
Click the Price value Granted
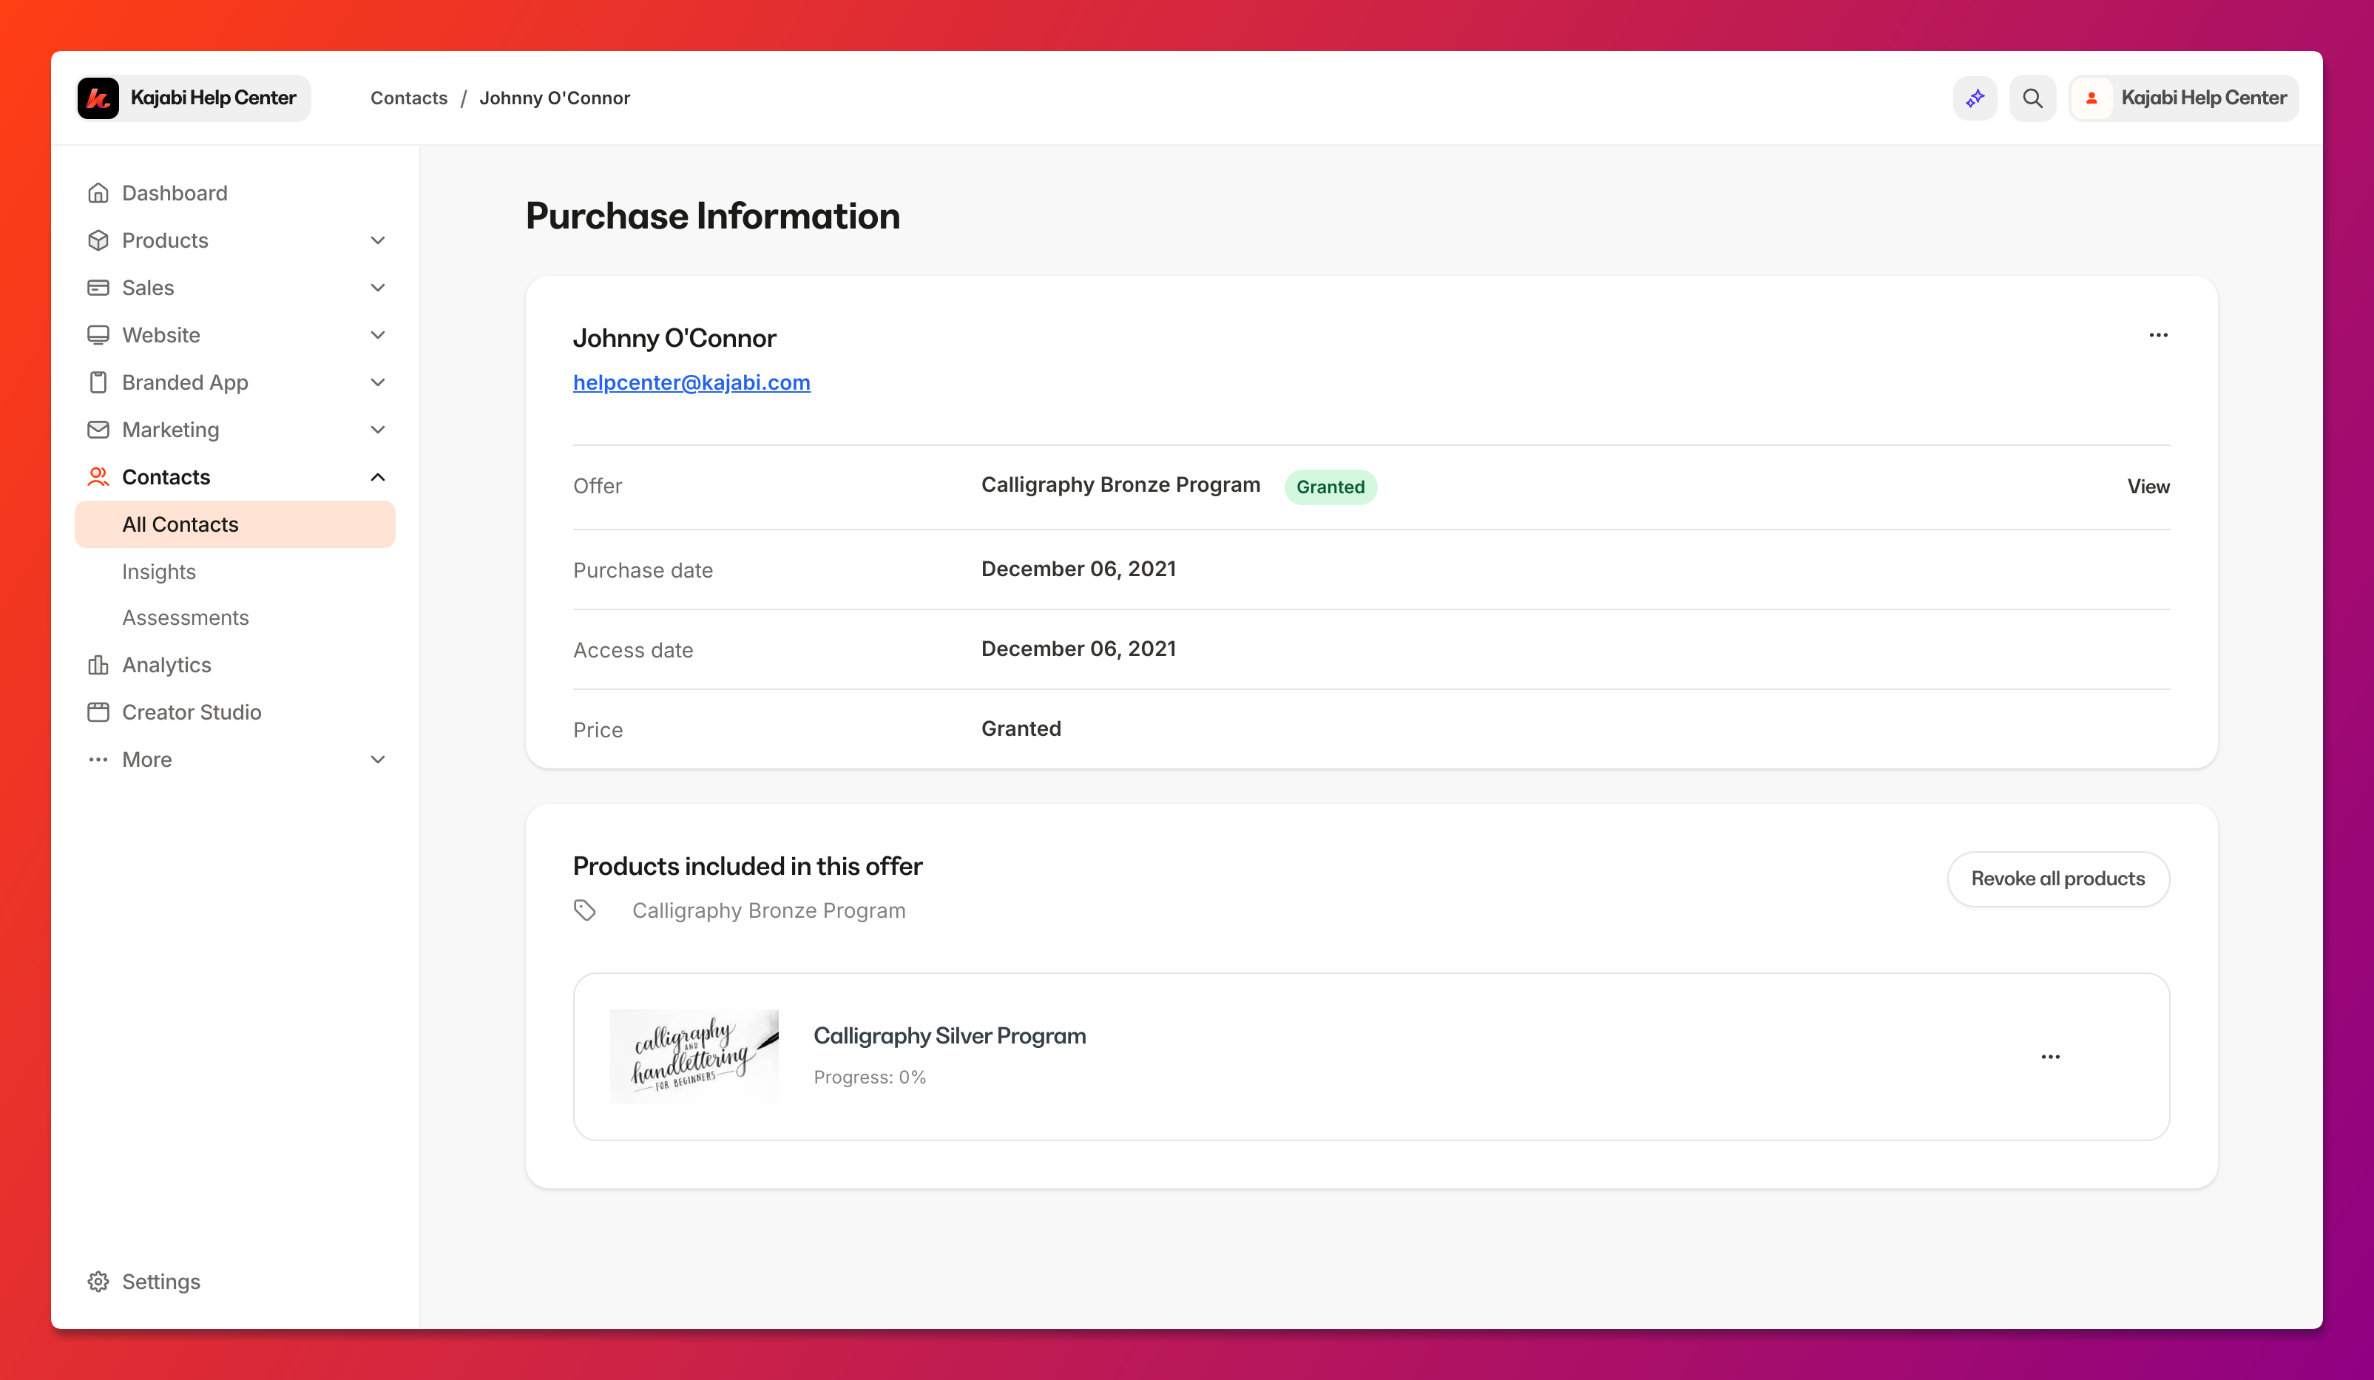click(x=1021, y=728)
